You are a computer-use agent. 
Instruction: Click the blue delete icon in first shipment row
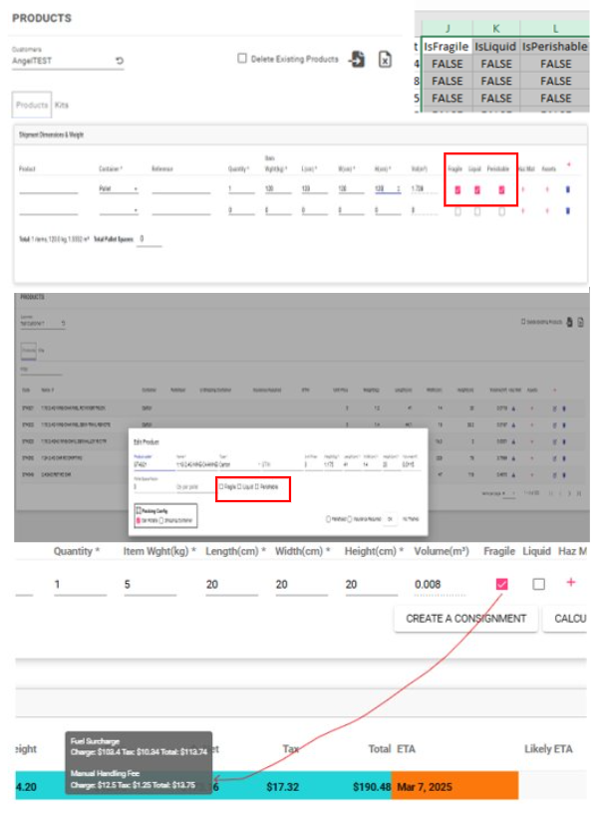568,188
